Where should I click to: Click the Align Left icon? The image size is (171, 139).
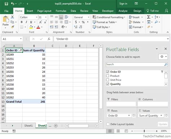[x=52, y=22]
